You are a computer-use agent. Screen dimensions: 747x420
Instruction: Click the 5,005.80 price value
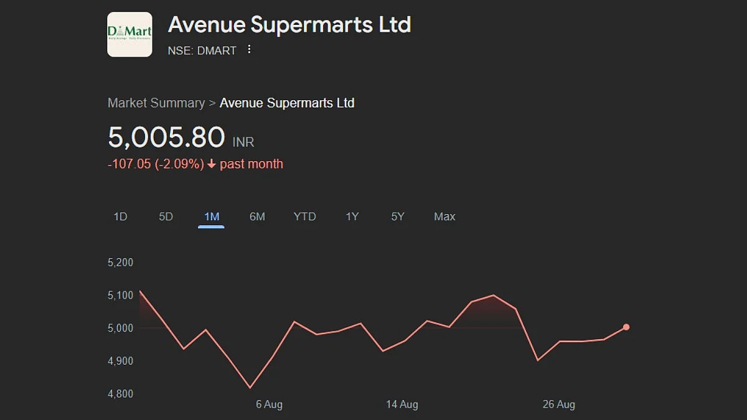pos(166,138)
